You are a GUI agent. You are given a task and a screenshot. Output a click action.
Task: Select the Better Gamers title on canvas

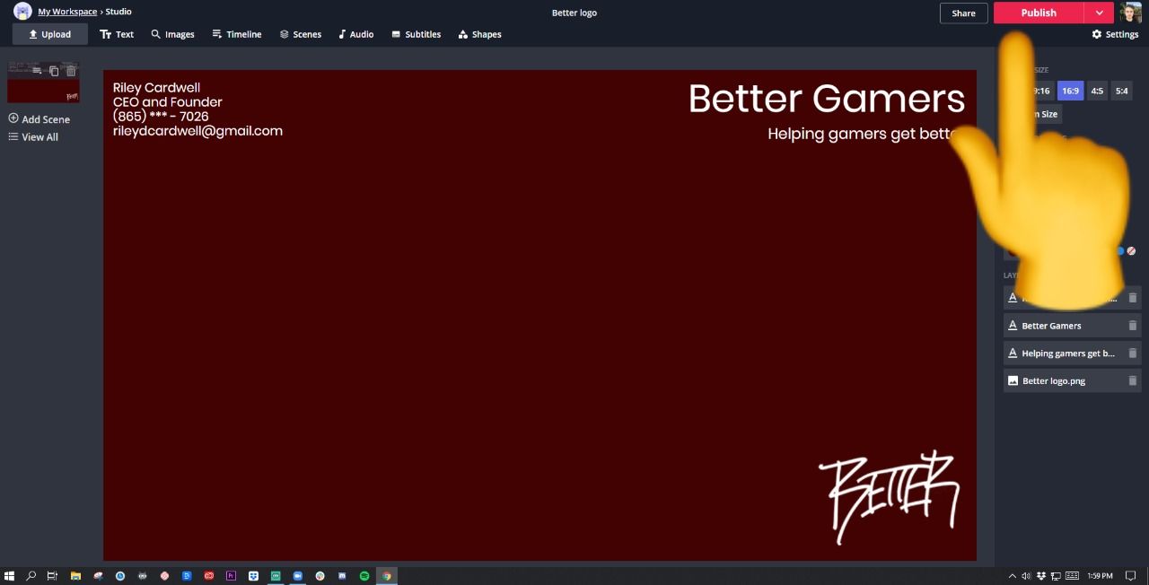tap(826, 99)
